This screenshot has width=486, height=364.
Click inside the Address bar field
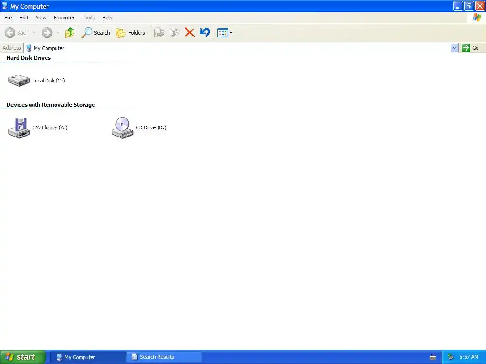coord(238,48)
